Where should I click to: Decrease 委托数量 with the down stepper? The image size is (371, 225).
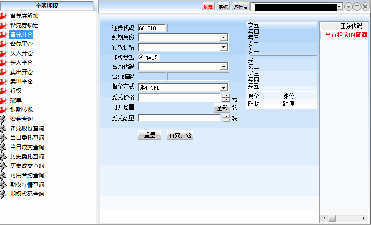tap(226, 120)
